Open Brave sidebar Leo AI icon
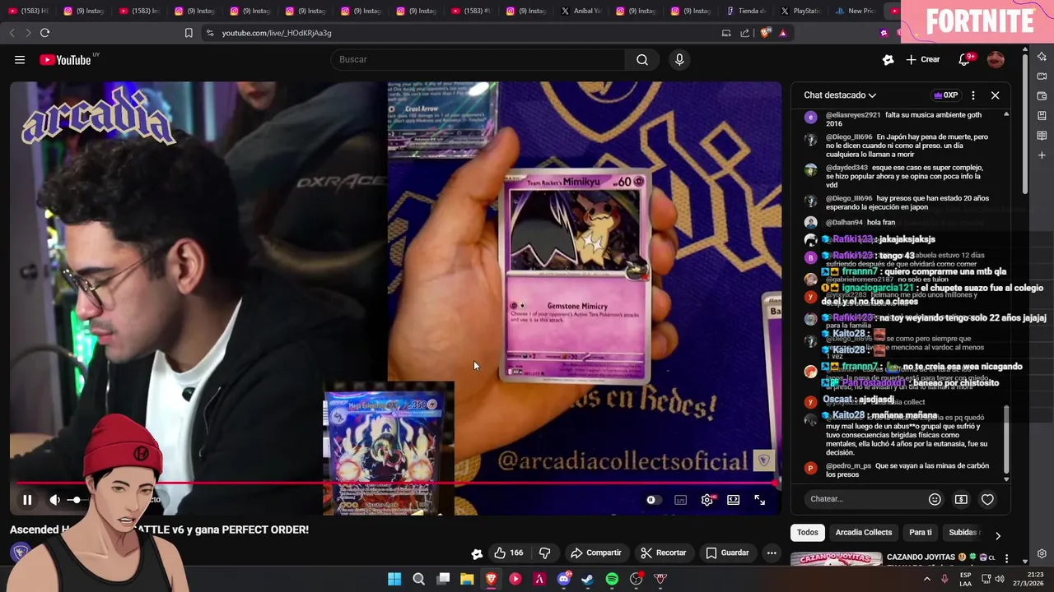The width and height of the screenshot is (1054, 592). [1042, 57]
